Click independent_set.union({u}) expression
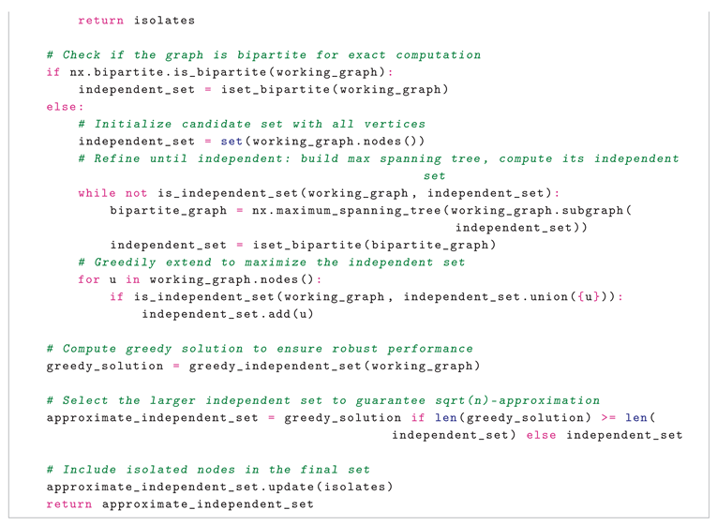 [x=508, y=297]
